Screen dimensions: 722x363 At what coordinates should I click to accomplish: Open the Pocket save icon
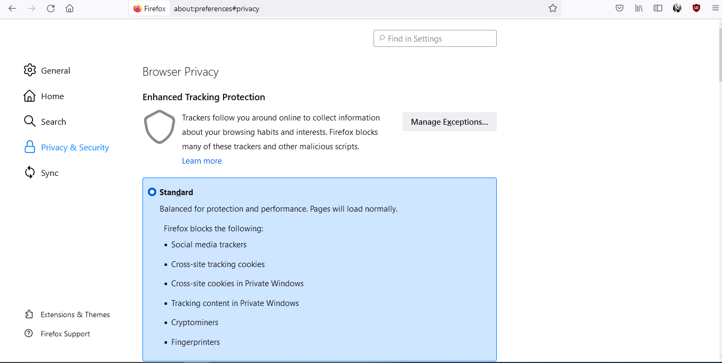tap(620, 9)
